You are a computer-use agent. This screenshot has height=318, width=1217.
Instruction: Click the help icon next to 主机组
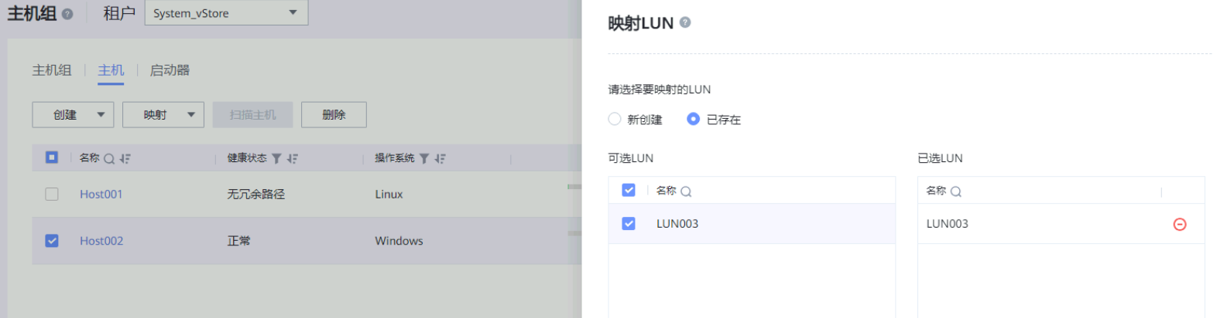pyautogui.click(x=67, y=14)
